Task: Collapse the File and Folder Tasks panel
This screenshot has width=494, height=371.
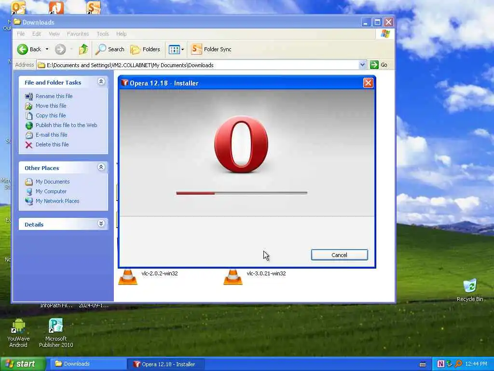Action: [101, 82]
